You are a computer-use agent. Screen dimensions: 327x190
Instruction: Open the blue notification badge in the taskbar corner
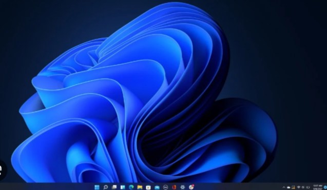click(x=325, y=187)
